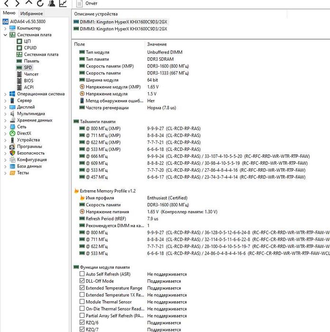Click the Конфигурация icon

tap(12, 159)
